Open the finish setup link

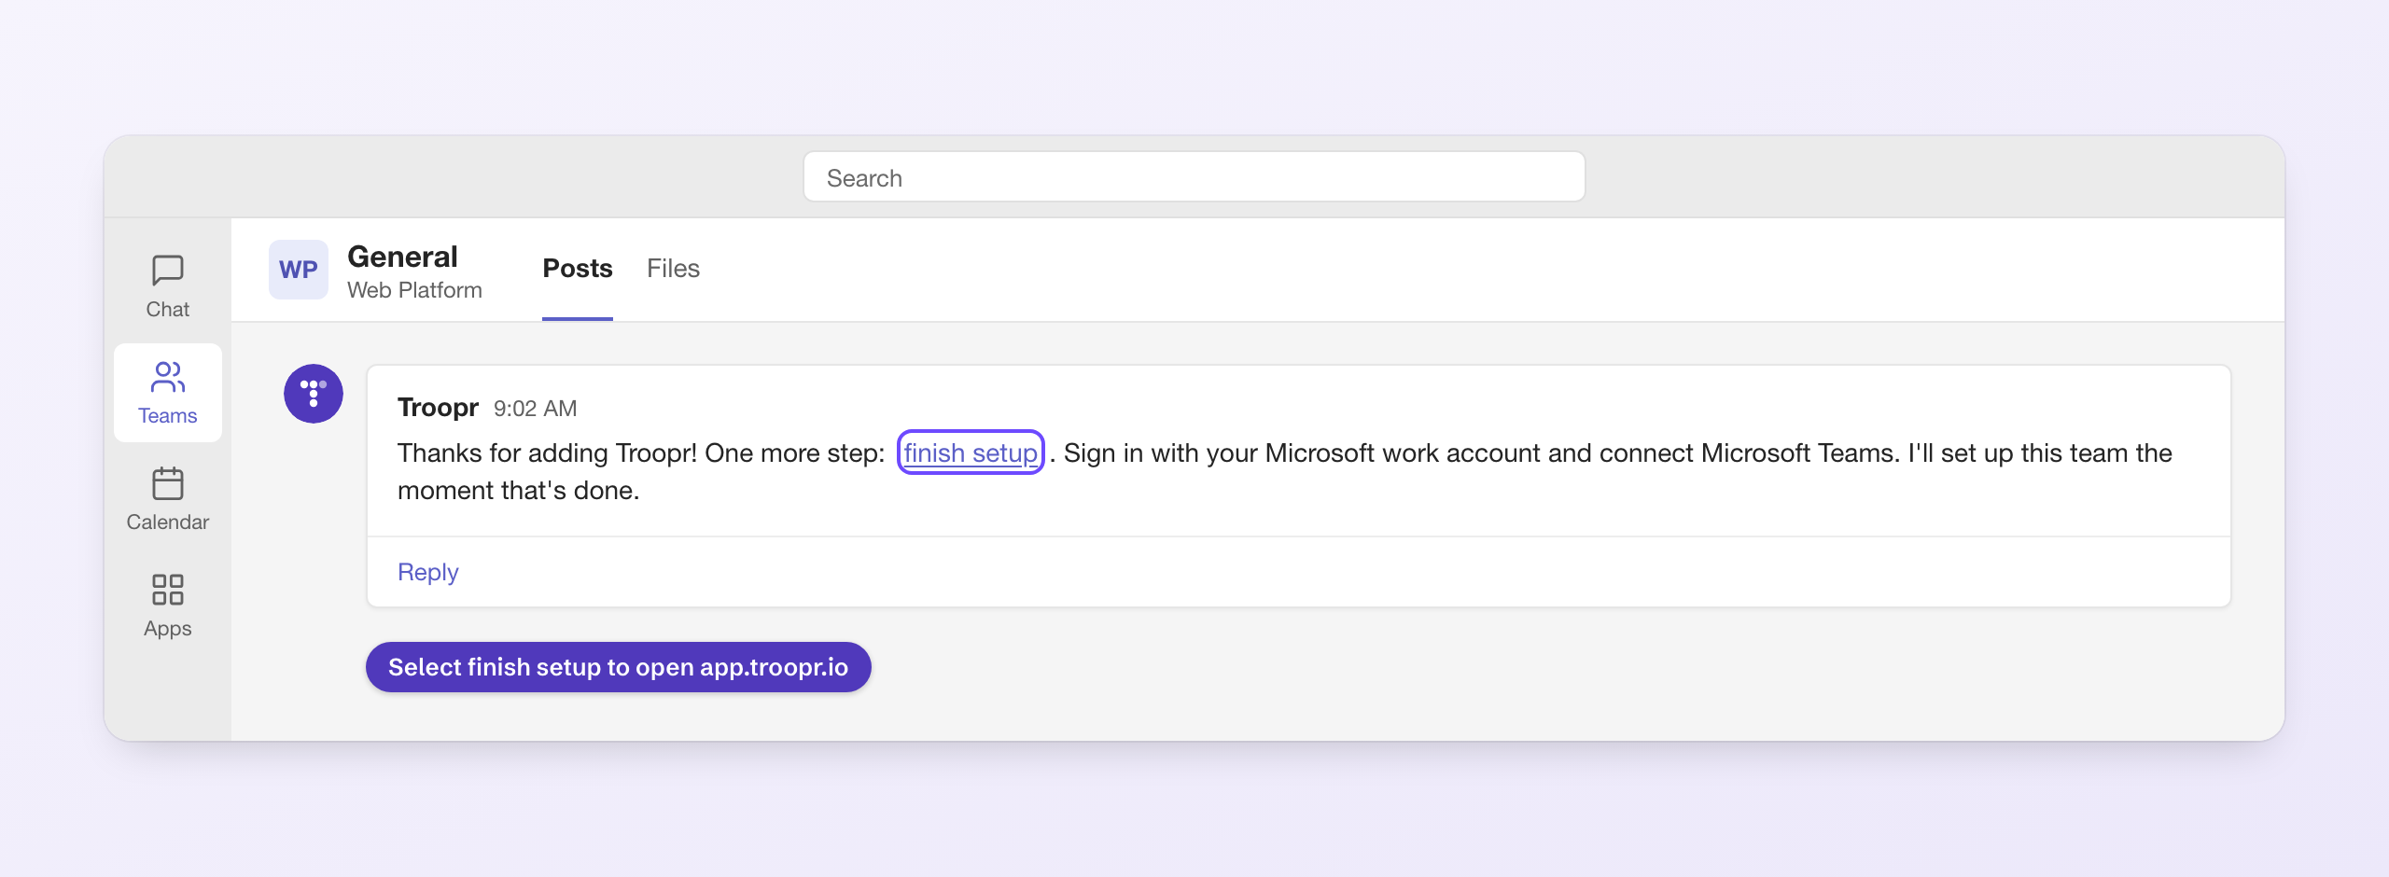[x=971, y=452]
